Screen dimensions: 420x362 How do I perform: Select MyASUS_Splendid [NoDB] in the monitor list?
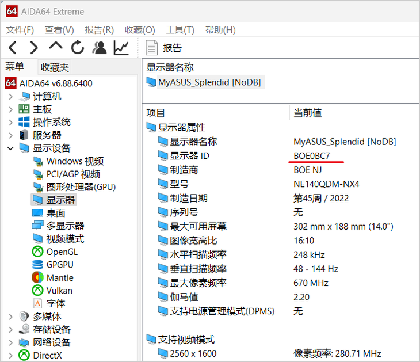point(204,82)
